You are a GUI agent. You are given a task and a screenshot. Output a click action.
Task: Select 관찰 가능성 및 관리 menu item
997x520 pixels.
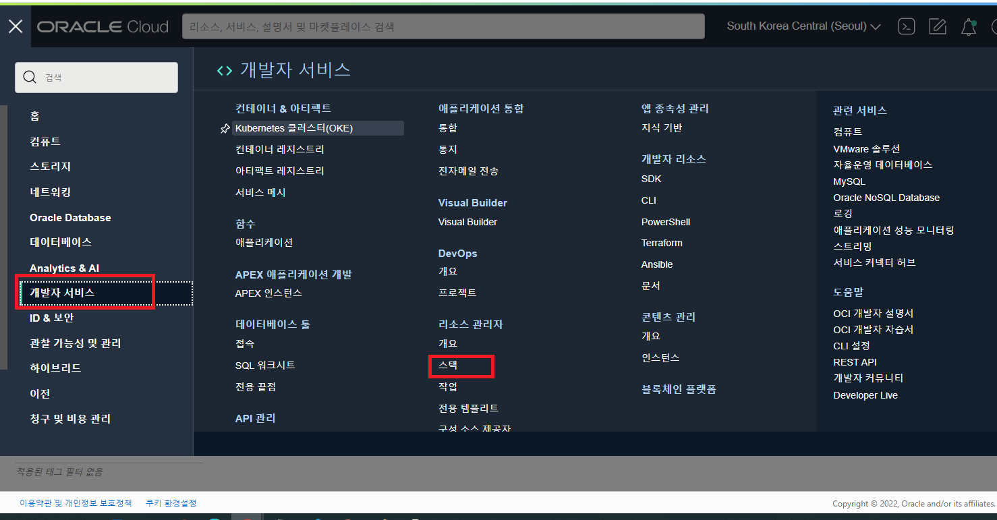[75, 343]
